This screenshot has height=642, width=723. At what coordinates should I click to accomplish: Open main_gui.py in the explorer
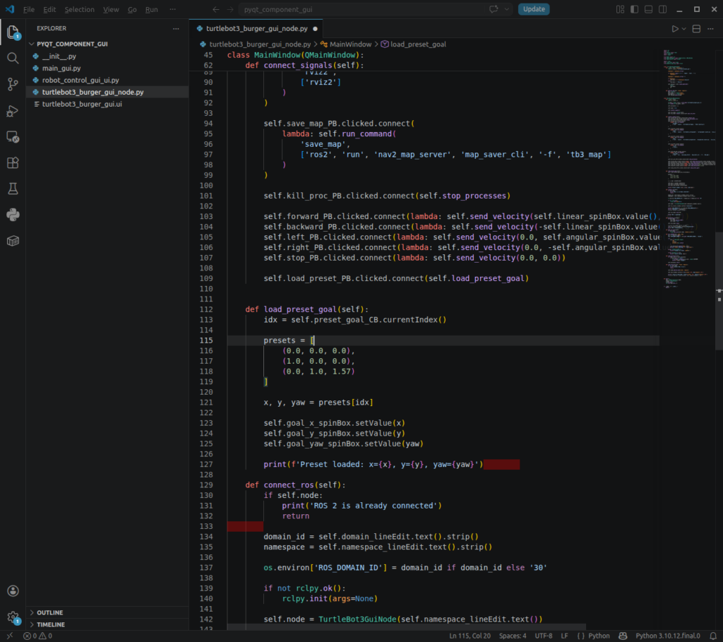107,69
